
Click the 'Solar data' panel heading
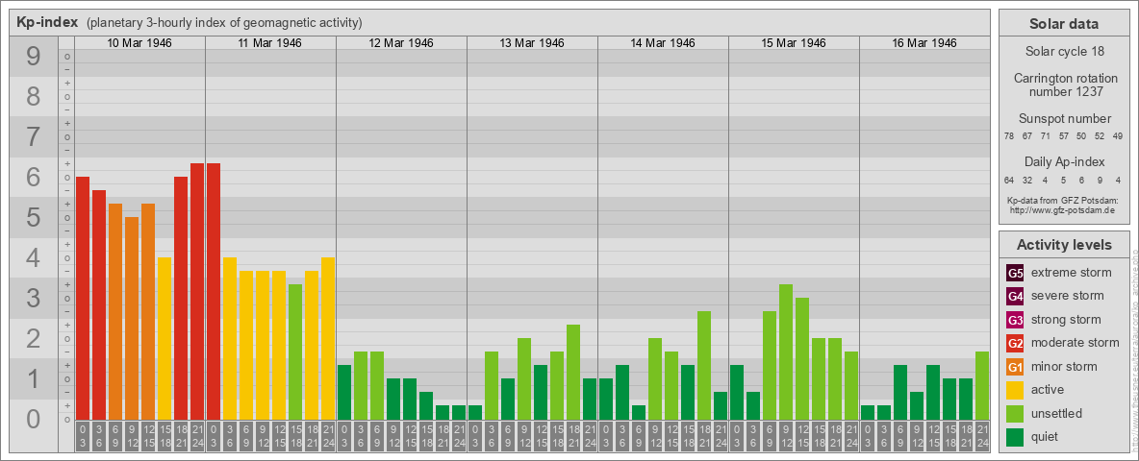click(x=1063, y=24)
